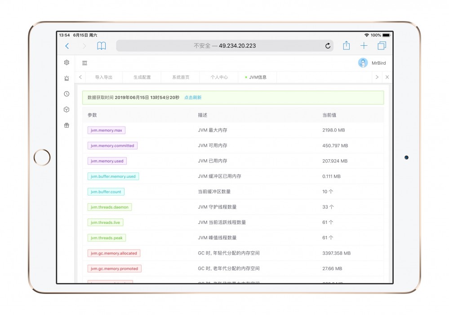
Task: Click the 点击刷新 refresh link
Action: (x=192, y=97)
